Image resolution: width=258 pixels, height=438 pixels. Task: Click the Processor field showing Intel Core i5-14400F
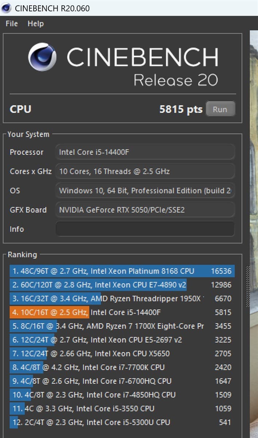145,152
